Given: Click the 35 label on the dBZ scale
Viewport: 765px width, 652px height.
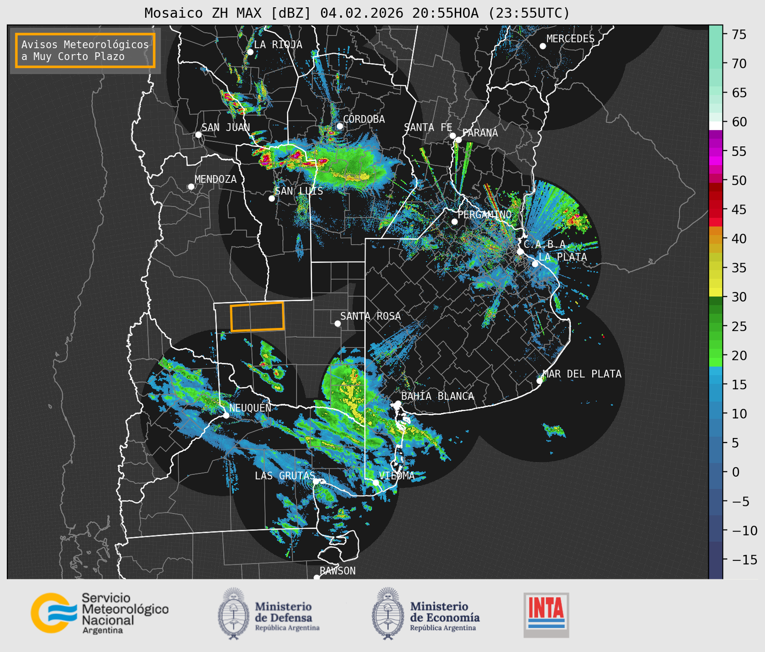Looking at the screenshot, I should (x=739, y=268).
